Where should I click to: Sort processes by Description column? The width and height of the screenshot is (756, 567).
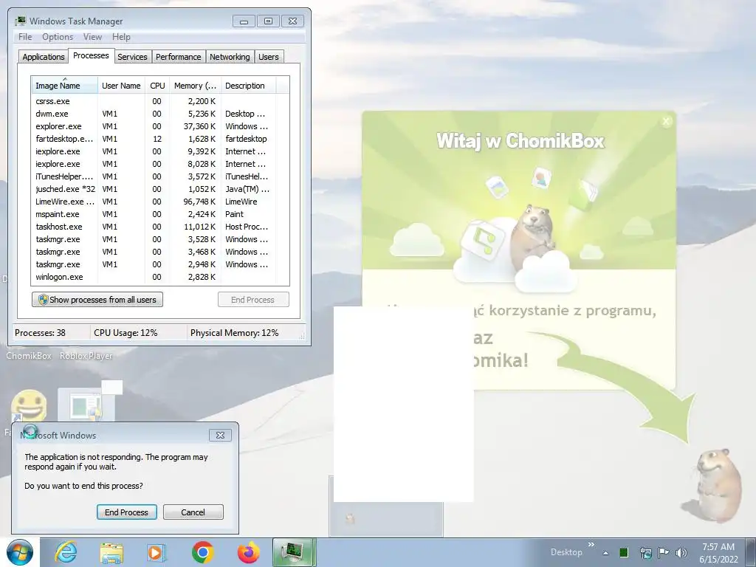coord(248,86)
